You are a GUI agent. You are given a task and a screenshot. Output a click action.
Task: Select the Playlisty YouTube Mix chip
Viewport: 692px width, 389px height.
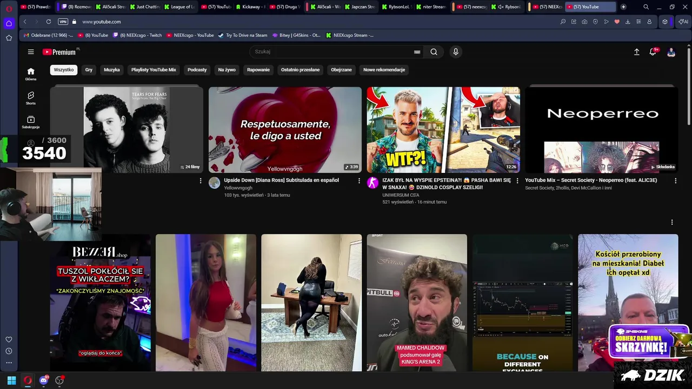[x=154, y=70]
